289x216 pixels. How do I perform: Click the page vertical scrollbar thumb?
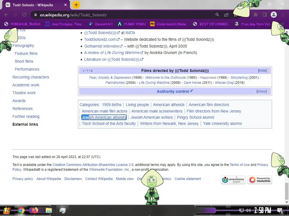pos(287,191)
